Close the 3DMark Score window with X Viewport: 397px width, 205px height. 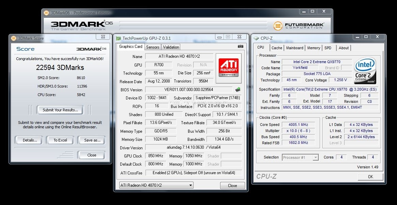[103, 37]
